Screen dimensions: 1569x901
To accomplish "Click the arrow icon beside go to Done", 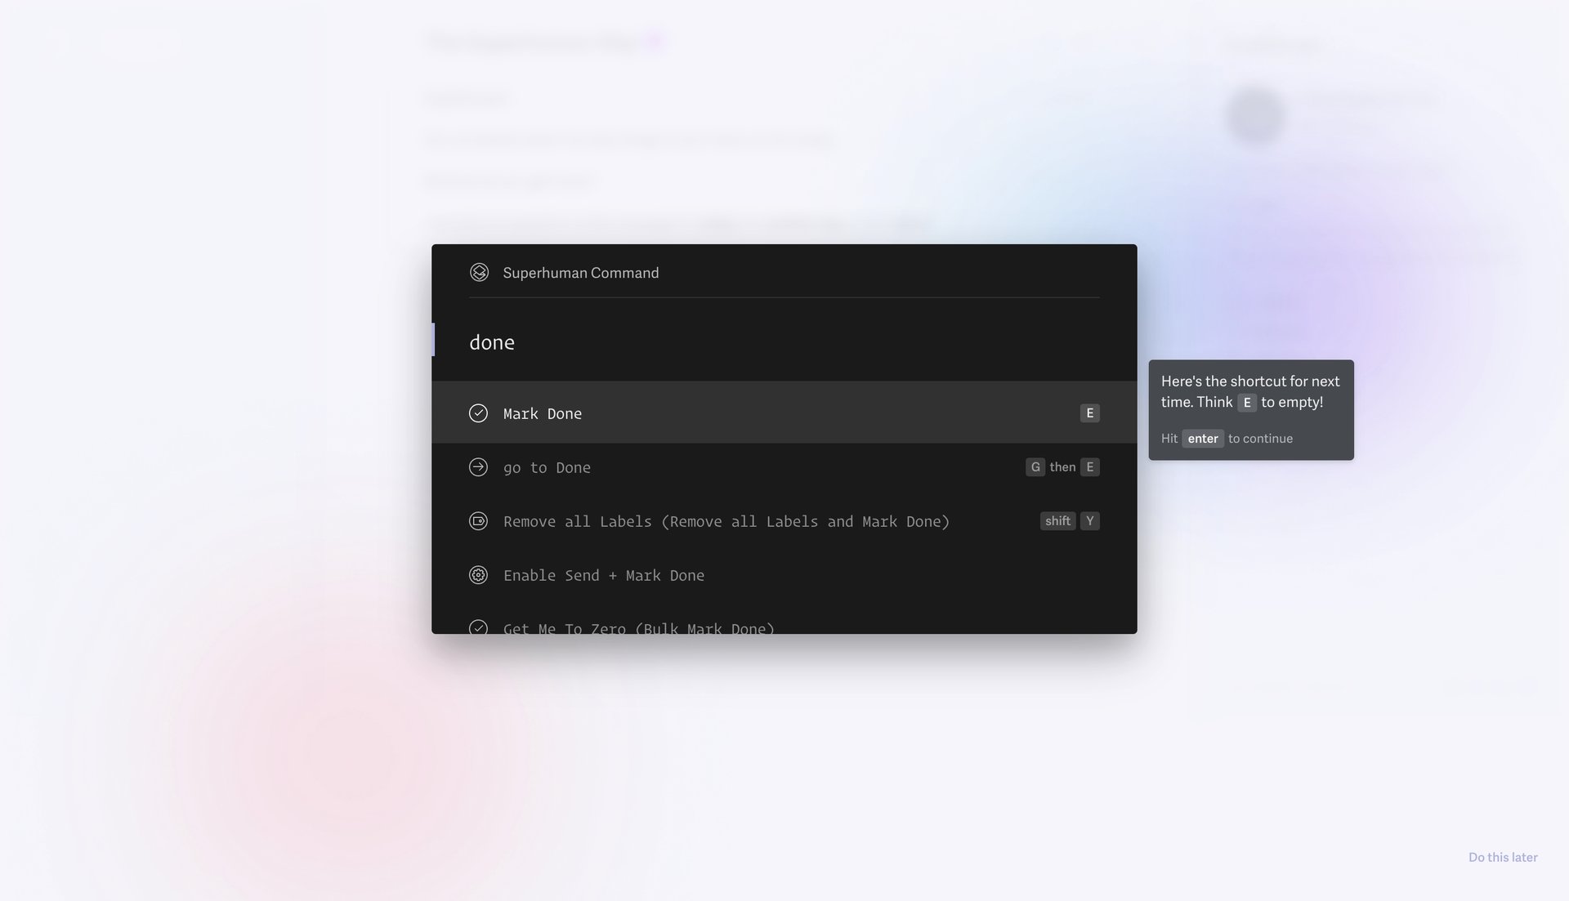I will pyautogui.click(x=478, y=466).
